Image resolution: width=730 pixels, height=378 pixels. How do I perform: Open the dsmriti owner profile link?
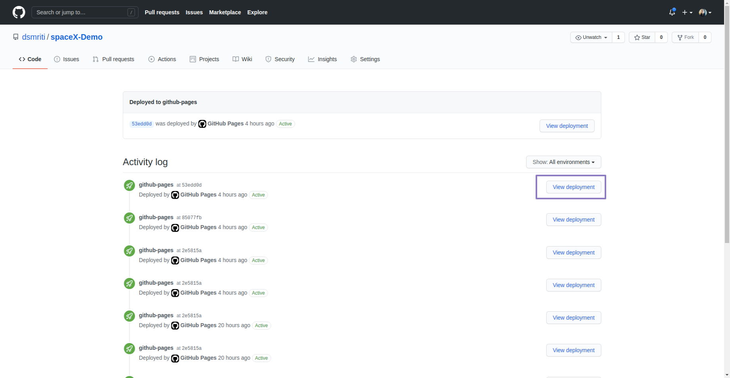point(34,37)
